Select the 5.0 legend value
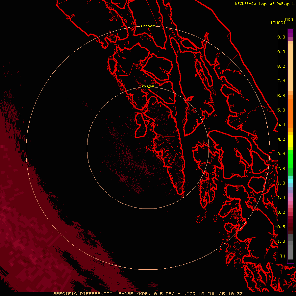The height and width of the screenshot is (296, 296). pyautogui.click(x=281, y=125)
